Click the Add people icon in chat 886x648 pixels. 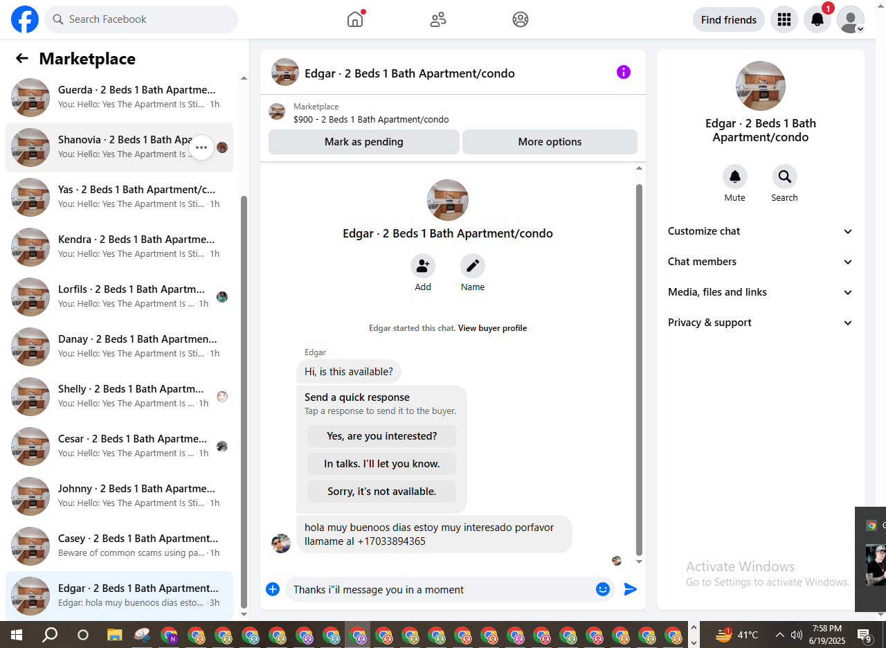(423, 266)
